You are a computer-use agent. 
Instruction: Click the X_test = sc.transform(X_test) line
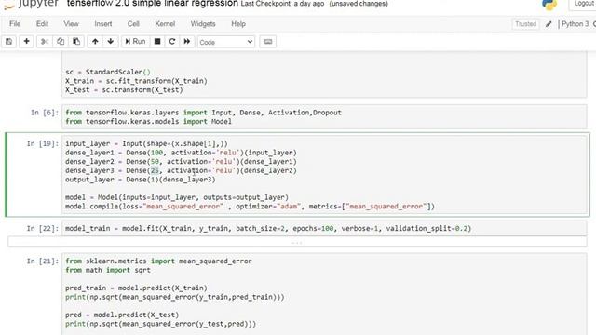[124, 90]
